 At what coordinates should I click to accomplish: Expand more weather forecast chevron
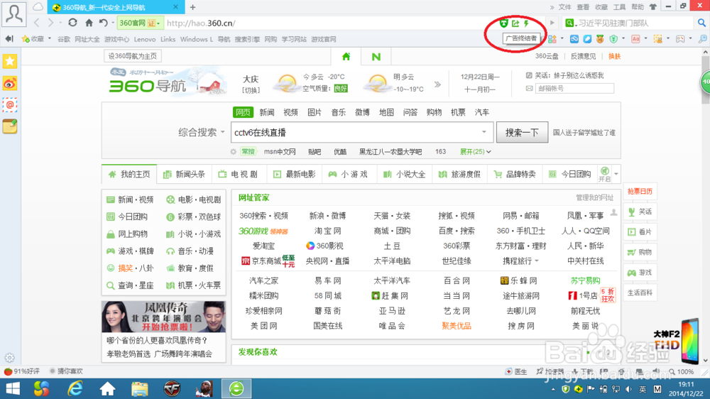[437, 84]
